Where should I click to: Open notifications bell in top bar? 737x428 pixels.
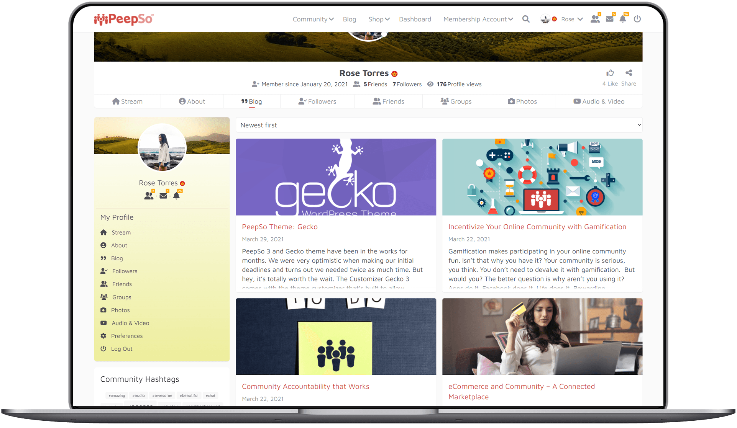tap(623, 19)
